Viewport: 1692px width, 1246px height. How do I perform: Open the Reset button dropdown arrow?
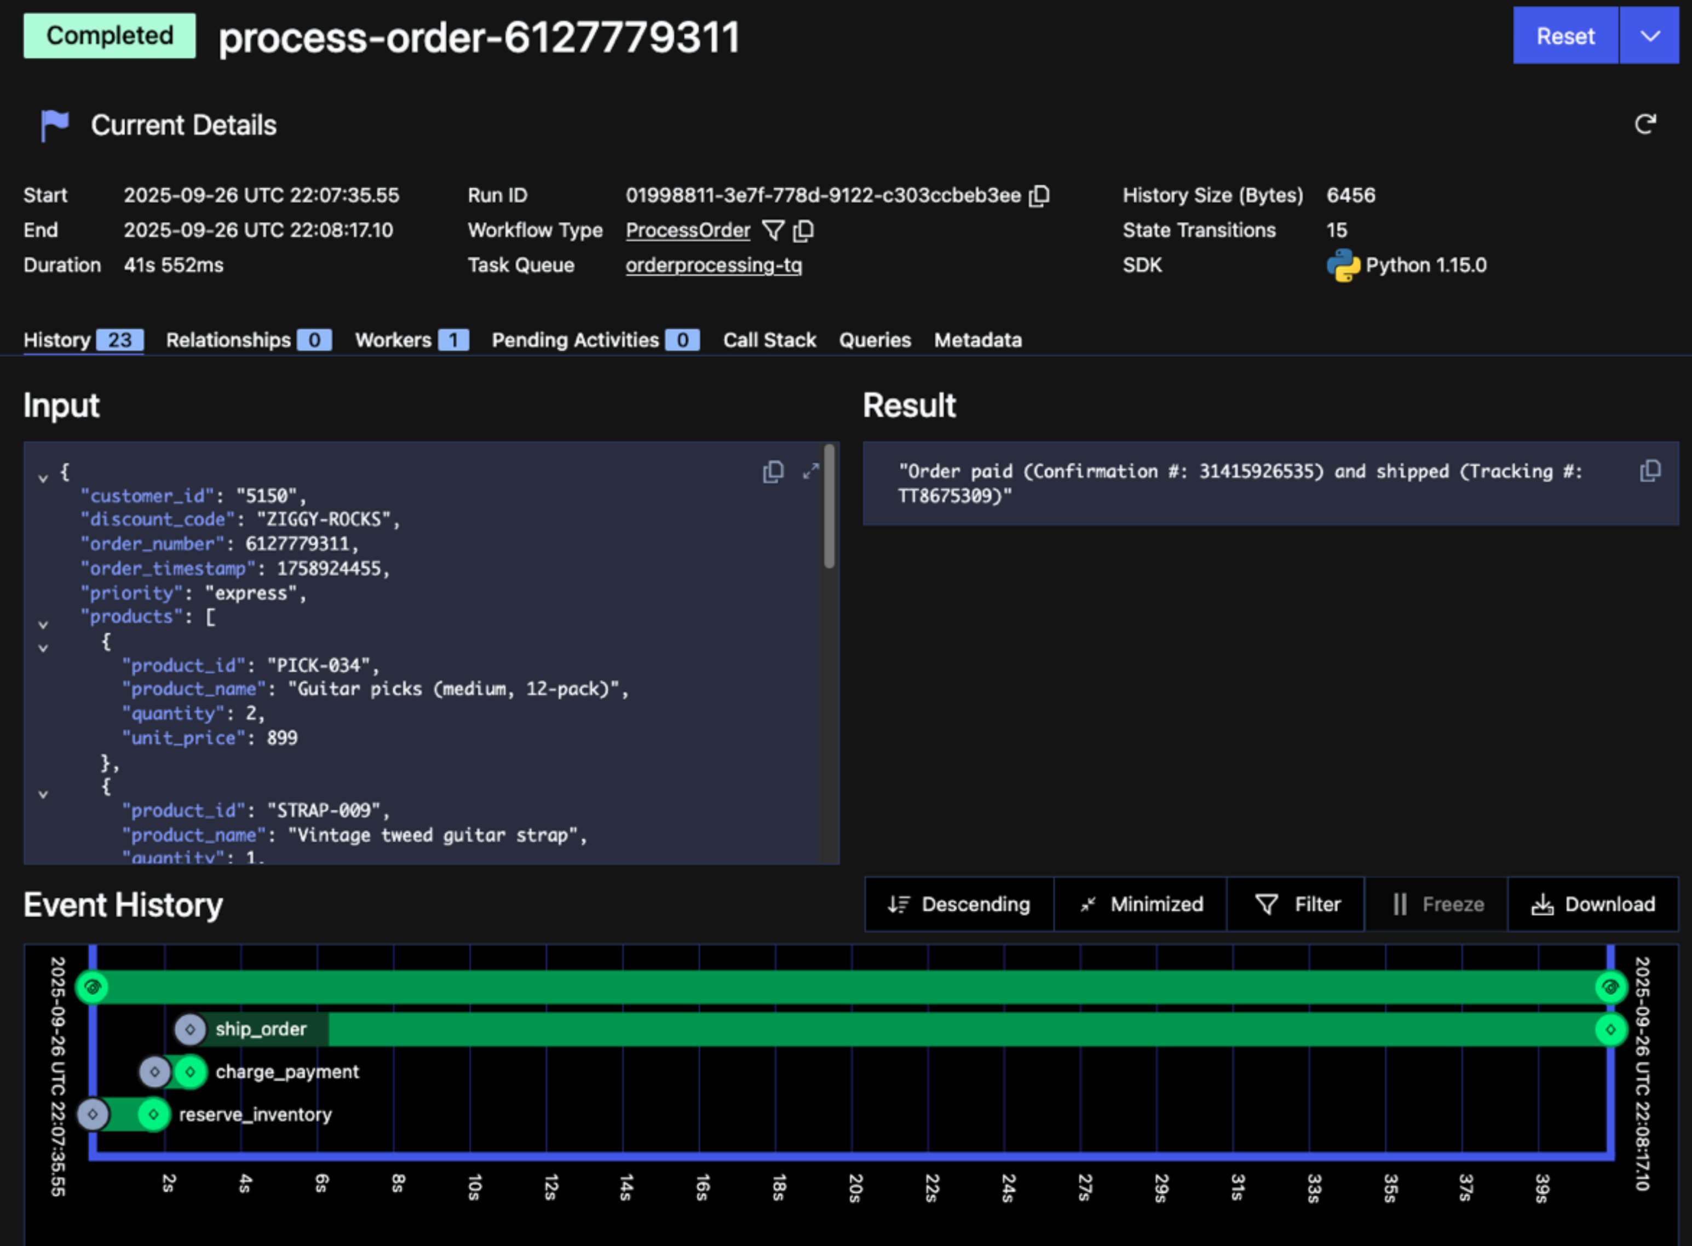[x=1650, y=36]
